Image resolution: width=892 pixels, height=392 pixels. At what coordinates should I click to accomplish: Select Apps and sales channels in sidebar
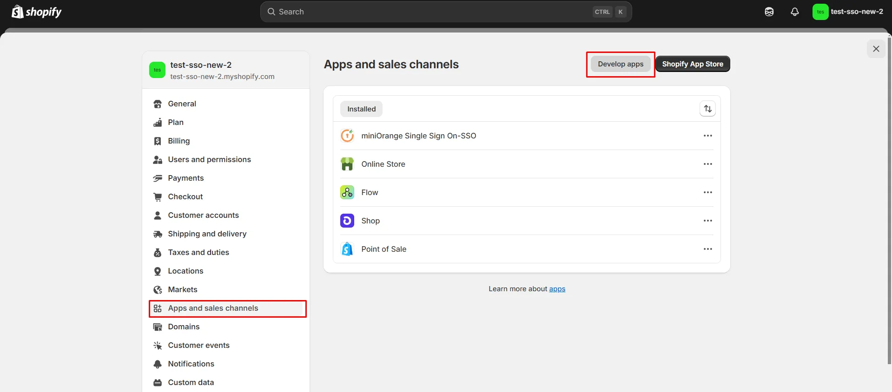(228, 308)
